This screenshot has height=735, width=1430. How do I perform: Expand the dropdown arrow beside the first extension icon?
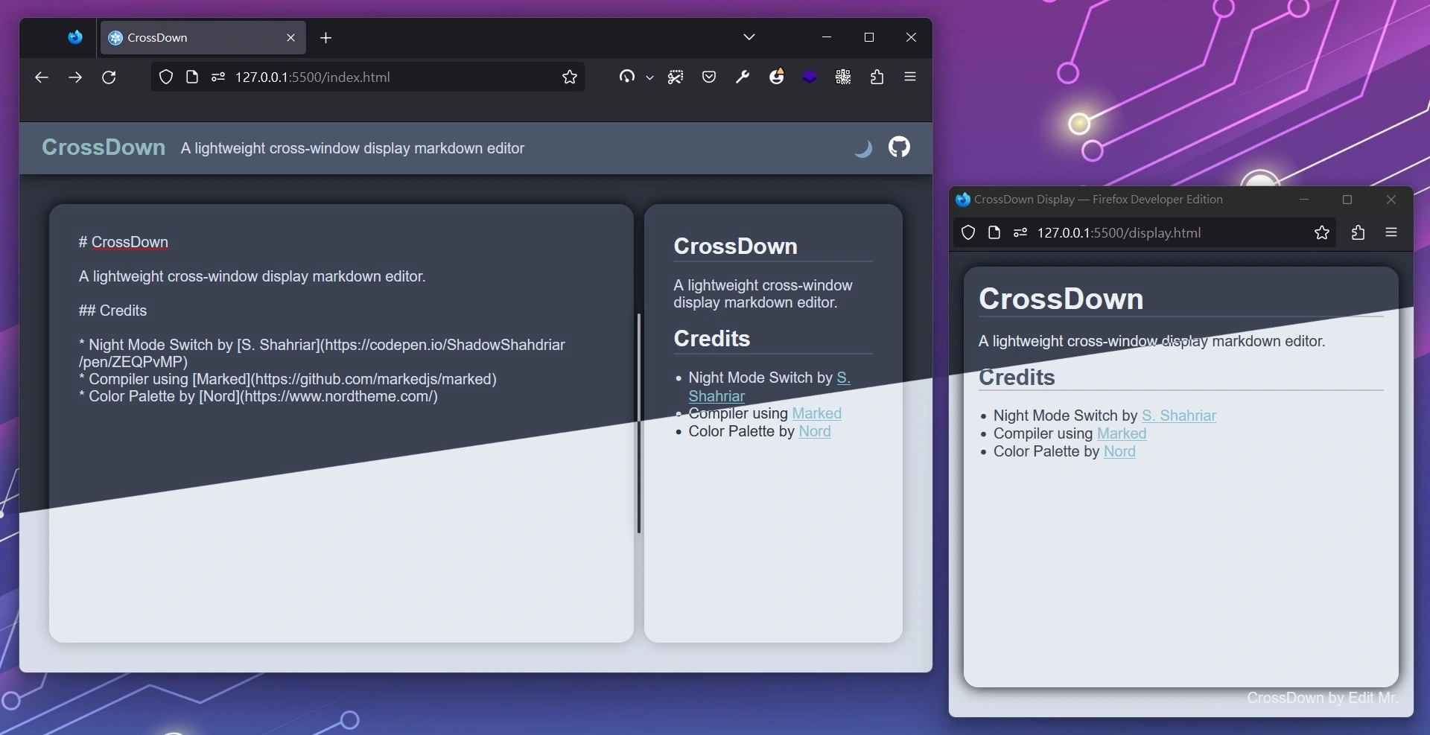[649, 77]
